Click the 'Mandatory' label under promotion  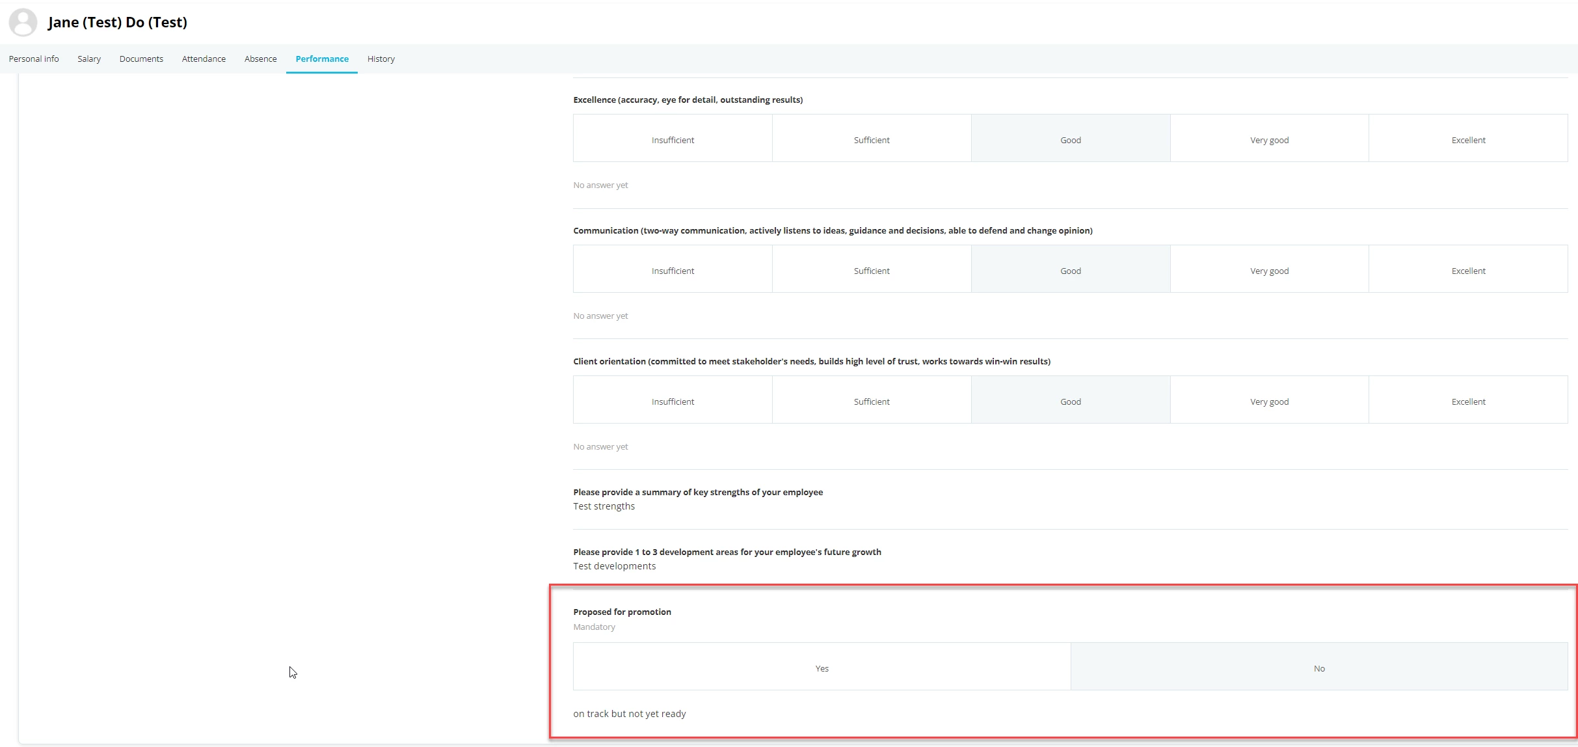(x=594, y=627)
